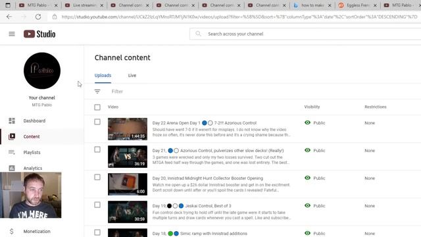The width and height of the screenshot is (421, 237).
Task: Click the None restriction for Day 22
Action: tap(370, 123)
